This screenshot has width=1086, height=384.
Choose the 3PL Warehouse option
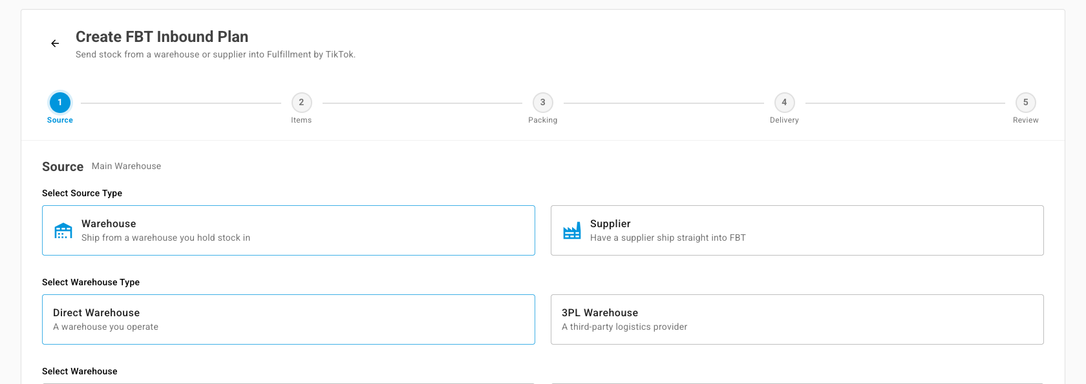click(x=797, y=319)
